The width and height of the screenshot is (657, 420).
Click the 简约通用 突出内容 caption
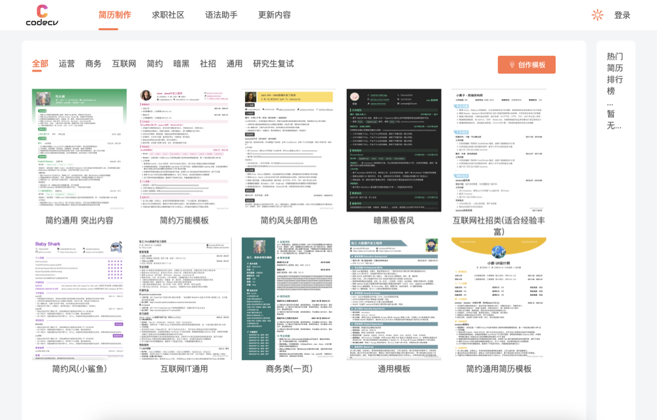coord(79,220)
